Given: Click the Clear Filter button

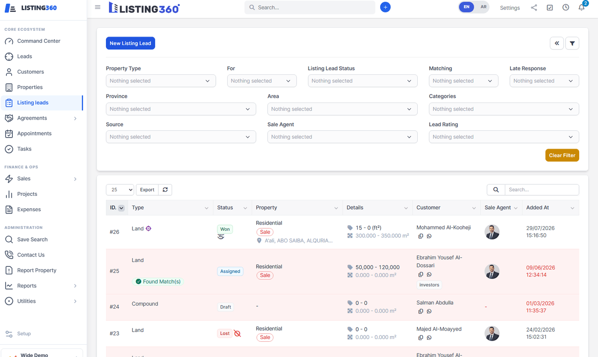Looking at the screenshot, I should click(x=562, y=155).
